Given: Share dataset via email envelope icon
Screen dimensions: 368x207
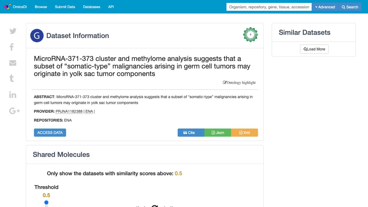Looking at the screenshot, I should click(x=13, y=63).
